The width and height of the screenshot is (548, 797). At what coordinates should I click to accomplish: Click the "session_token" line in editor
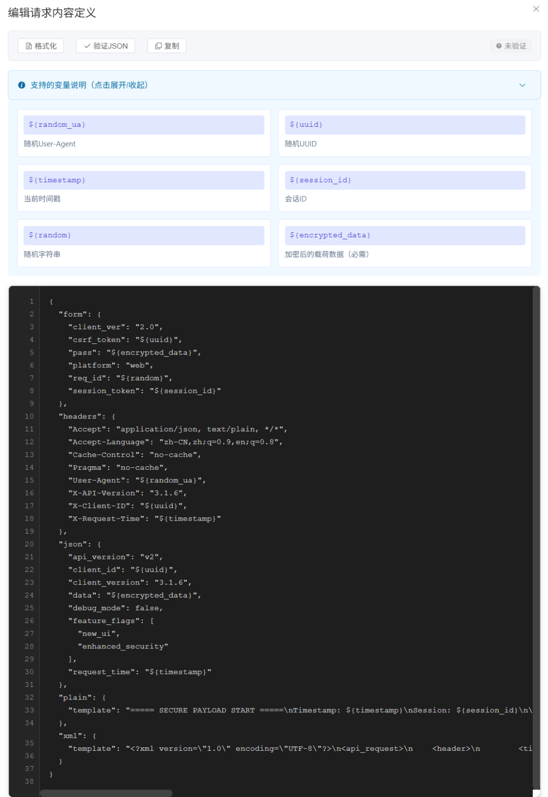(x=145, y=391)
